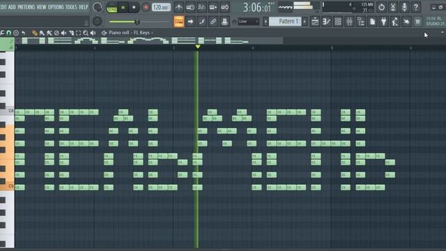Screen dimensions: 446x251
Task: Open the PATTERNS menu
Action: point(26,7)
